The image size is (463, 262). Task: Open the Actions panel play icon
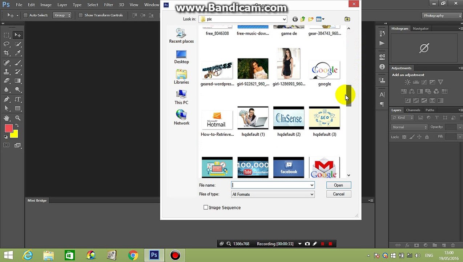(x=382, y=43)
